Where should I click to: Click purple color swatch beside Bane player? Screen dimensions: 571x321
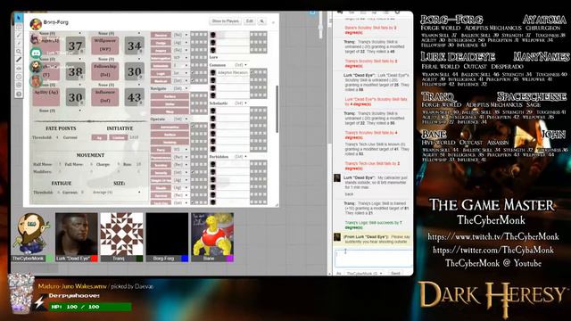click(230, 259)
